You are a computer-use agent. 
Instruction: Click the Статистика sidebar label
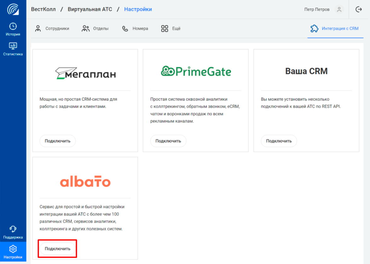tap(13, 54)
